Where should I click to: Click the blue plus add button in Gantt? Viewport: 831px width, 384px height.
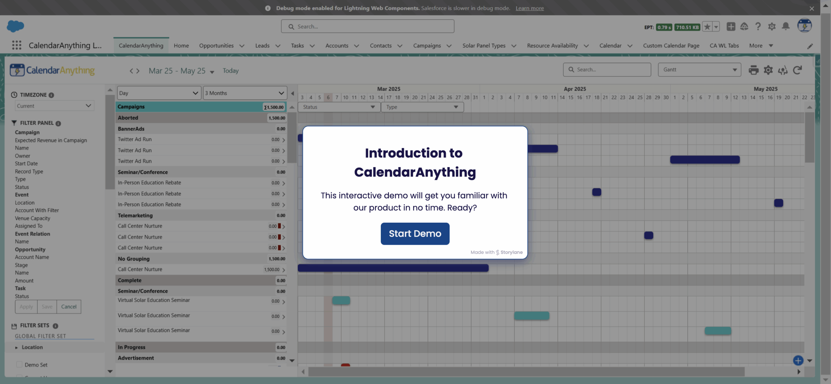click(x=798, y=360)
